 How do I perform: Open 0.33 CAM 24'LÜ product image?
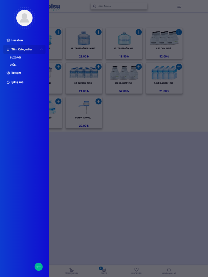164,38
